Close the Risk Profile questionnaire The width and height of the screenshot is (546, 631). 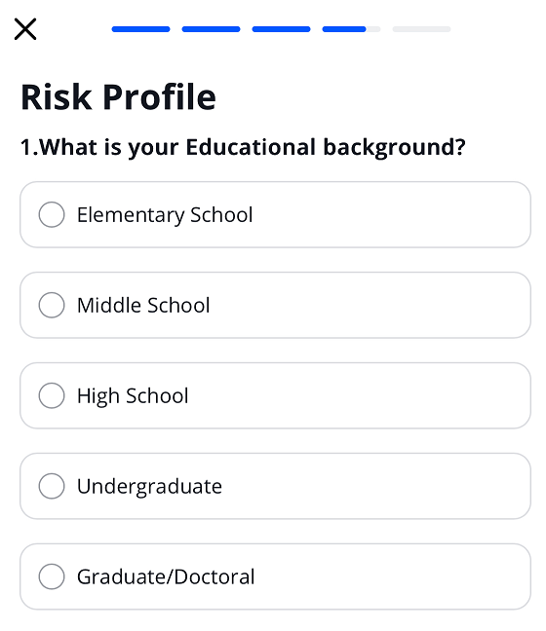point(25,29)
